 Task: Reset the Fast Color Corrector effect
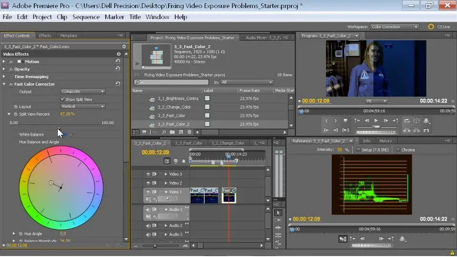pos(118,84)
